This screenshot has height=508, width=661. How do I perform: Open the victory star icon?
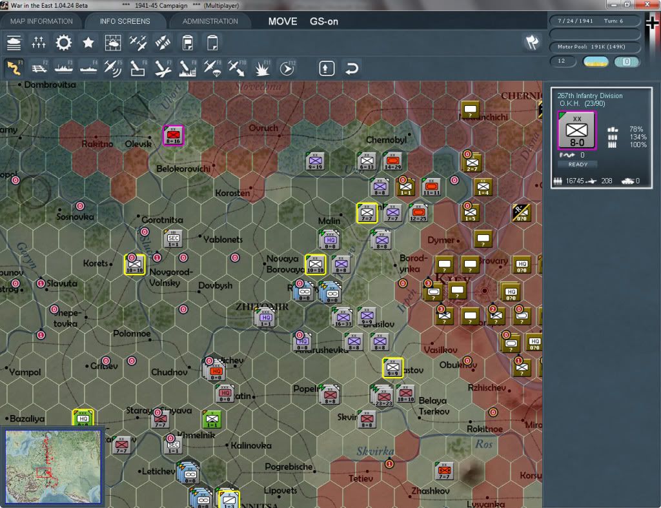[x=88, y=43]
